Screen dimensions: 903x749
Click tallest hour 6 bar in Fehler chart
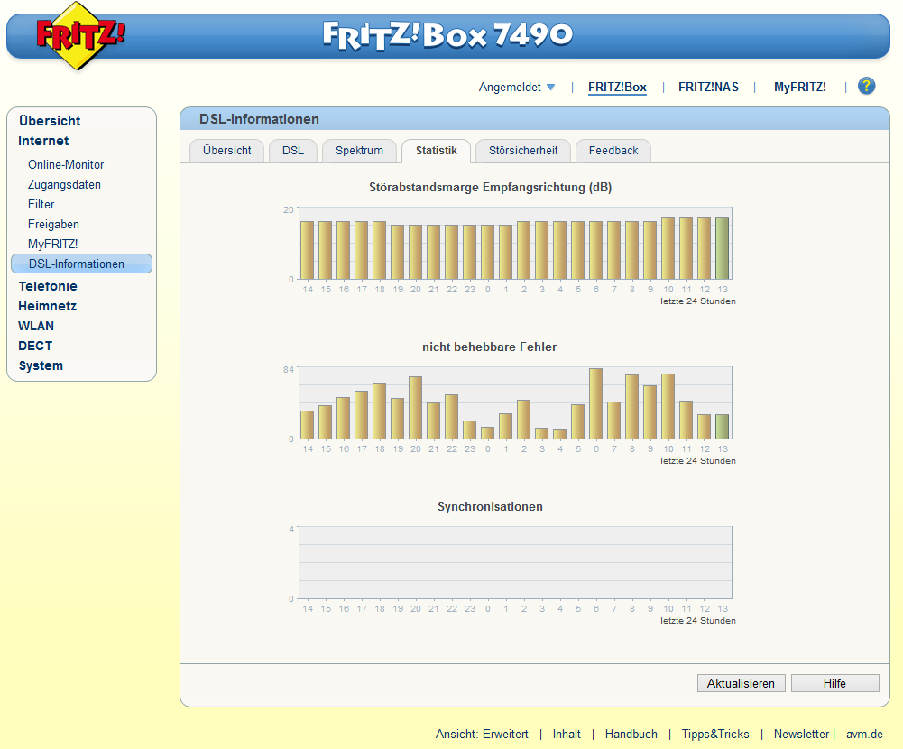click(x=596, y=404)
